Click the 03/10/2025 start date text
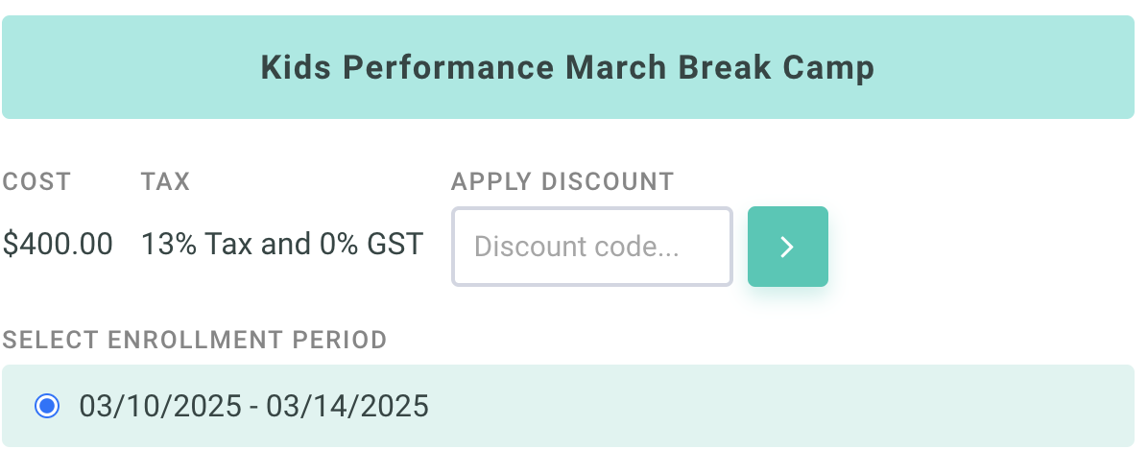 click(159, 406)
